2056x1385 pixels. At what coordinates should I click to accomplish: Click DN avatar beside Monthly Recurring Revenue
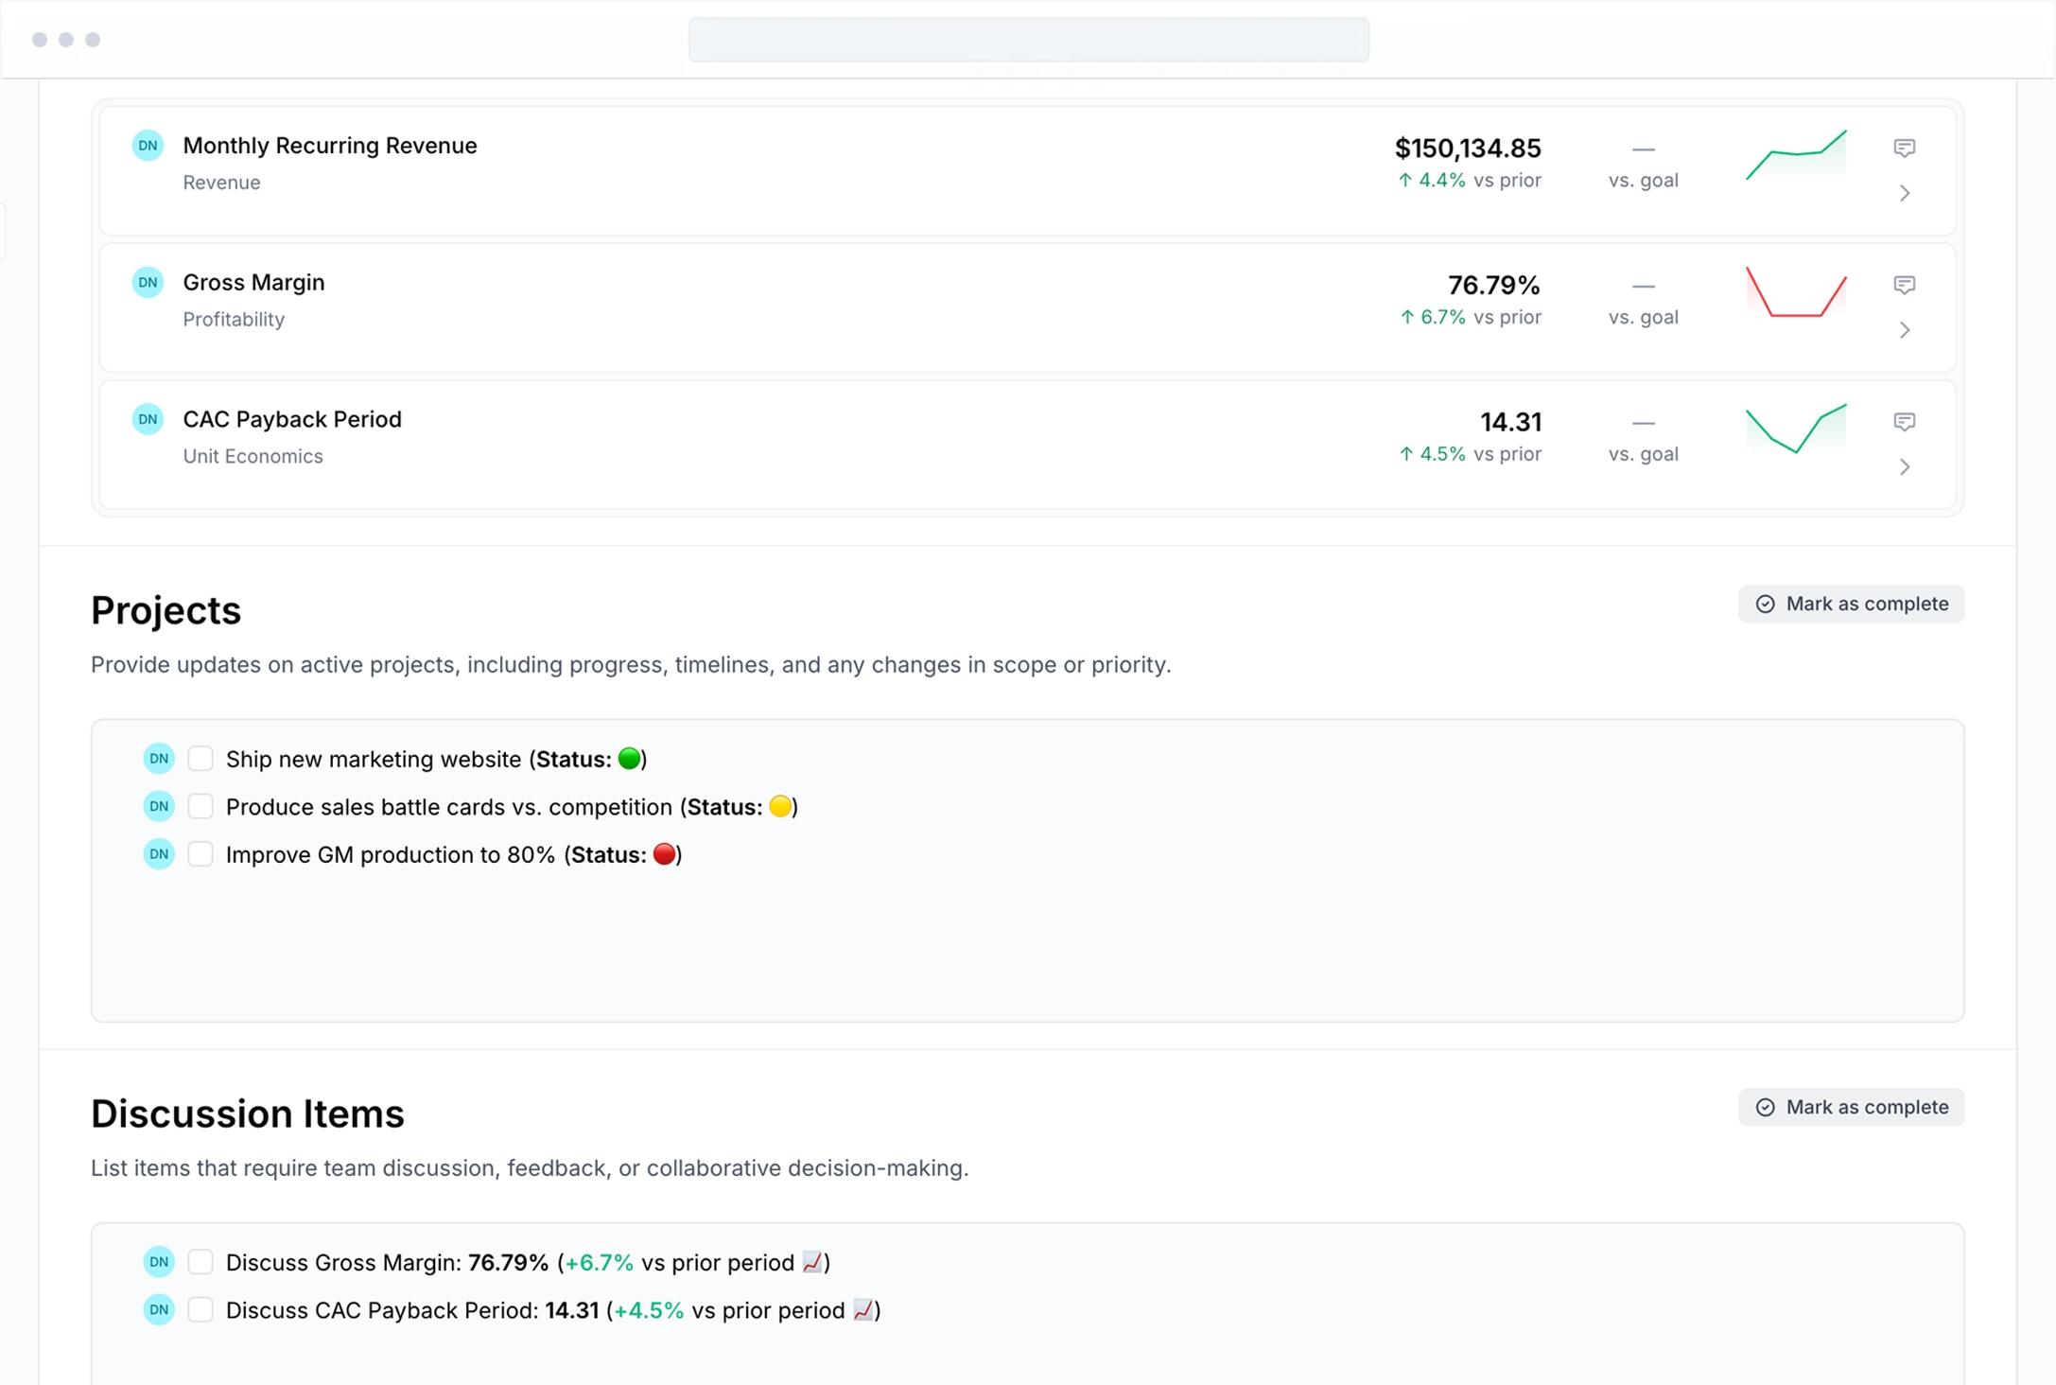(x=148, y=146)
